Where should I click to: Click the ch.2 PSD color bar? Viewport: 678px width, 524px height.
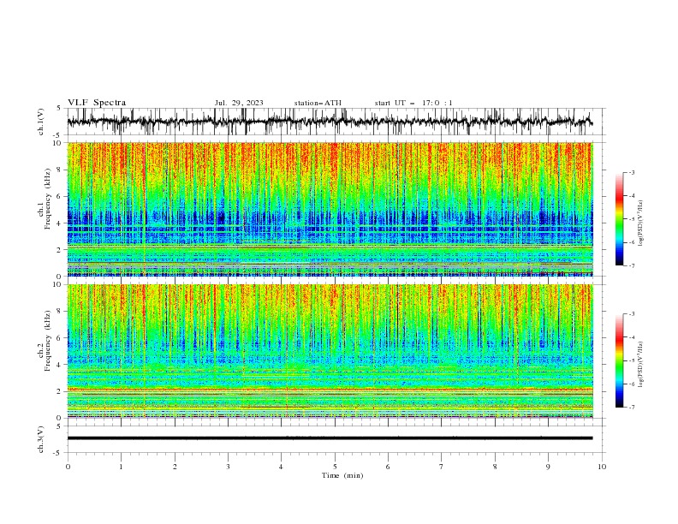pyautogui.click(x=619, y=360)
